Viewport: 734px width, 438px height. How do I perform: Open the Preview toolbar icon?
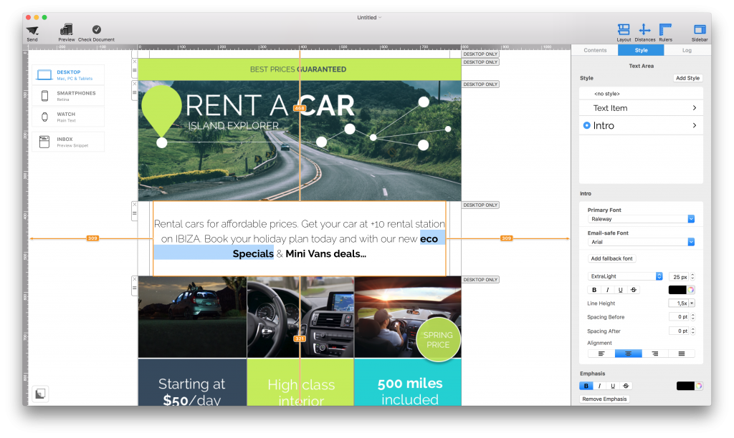pyautogui.click(x=67, y=30)
